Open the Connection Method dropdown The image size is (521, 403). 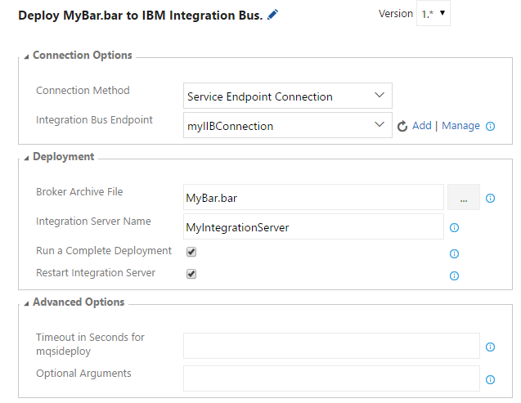point(288,96)
